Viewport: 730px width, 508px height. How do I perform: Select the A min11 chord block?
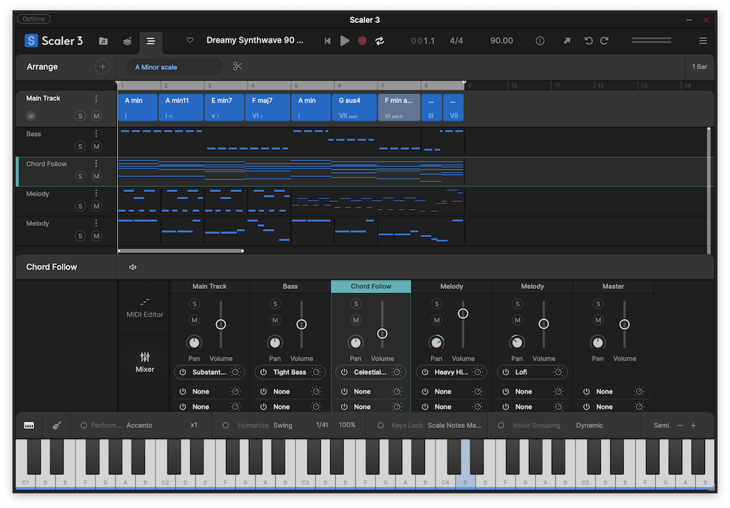coord(180,108)
